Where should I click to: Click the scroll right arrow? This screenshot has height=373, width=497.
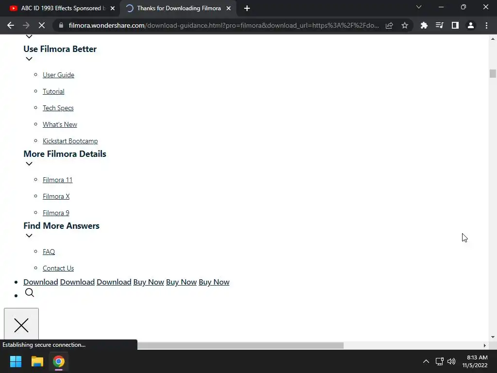484,345
